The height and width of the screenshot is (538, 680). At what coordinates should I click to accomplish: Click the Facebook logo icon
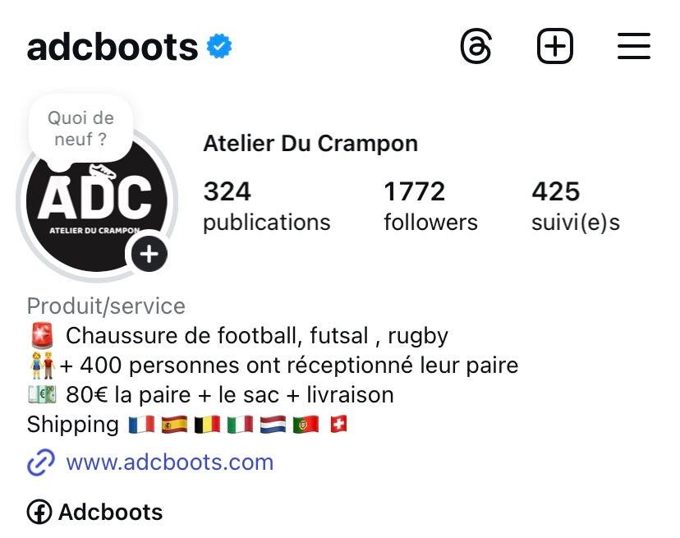pos(39,513)
